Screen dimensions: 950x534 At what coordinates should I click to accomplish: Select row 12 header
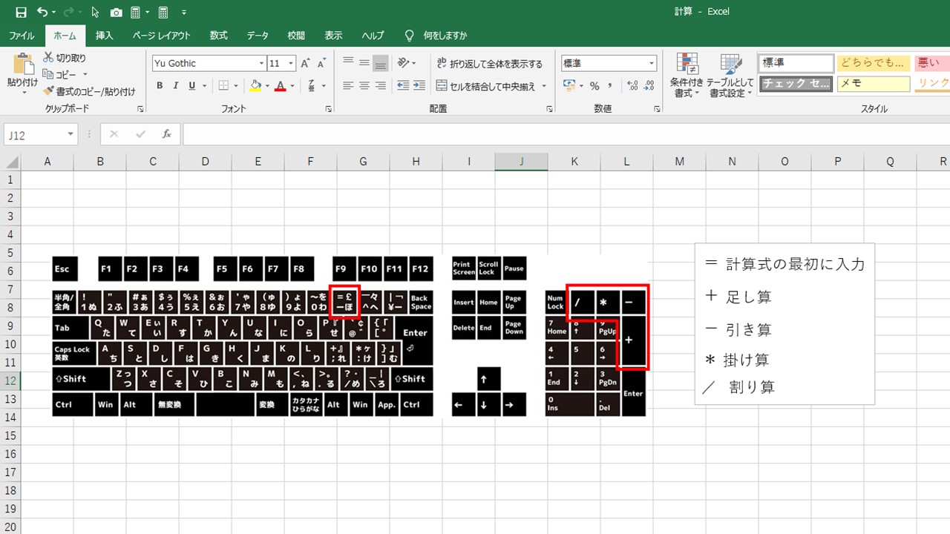(10, 380)
